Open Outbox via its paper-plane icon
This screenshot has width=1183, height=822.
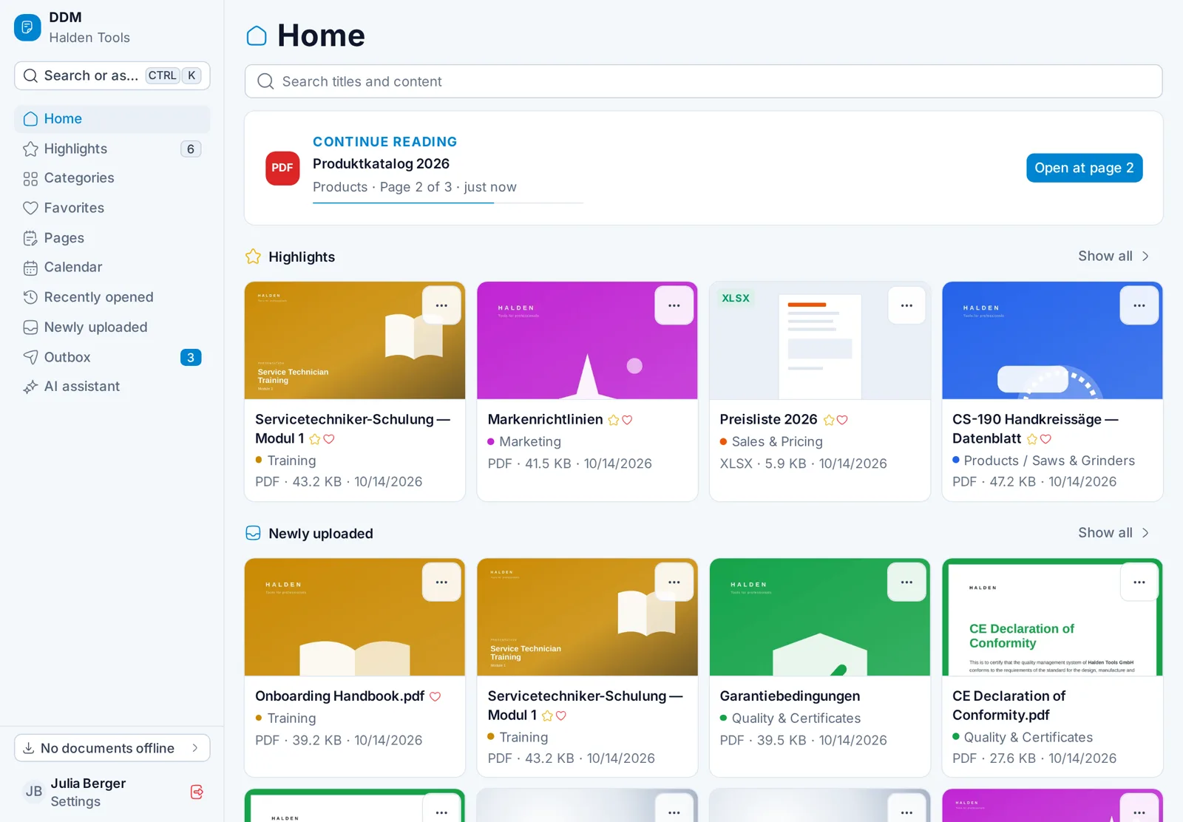tap(30, 357)
